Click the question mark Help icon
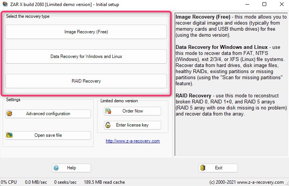289x186 pixels. (56, 168)
